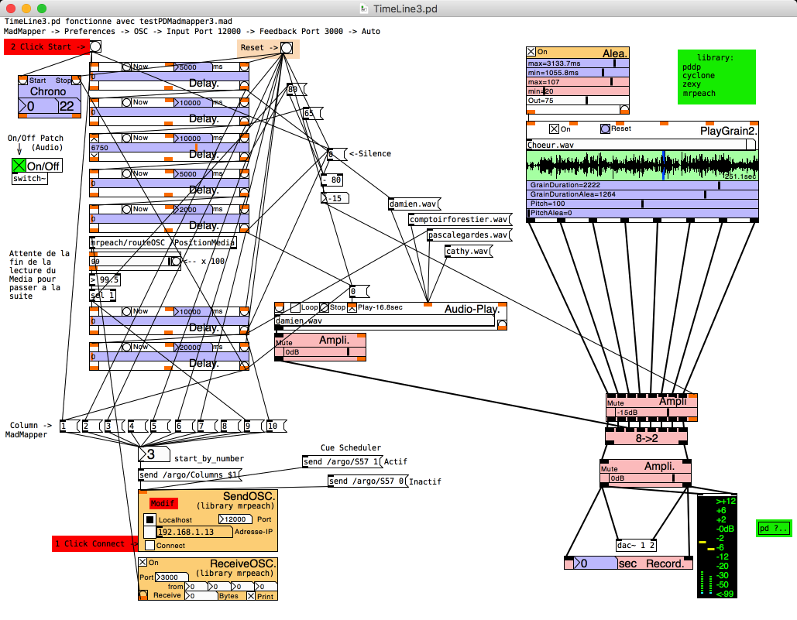
Task: Click the bang beside '2 Click Start'
Action: 95,46
